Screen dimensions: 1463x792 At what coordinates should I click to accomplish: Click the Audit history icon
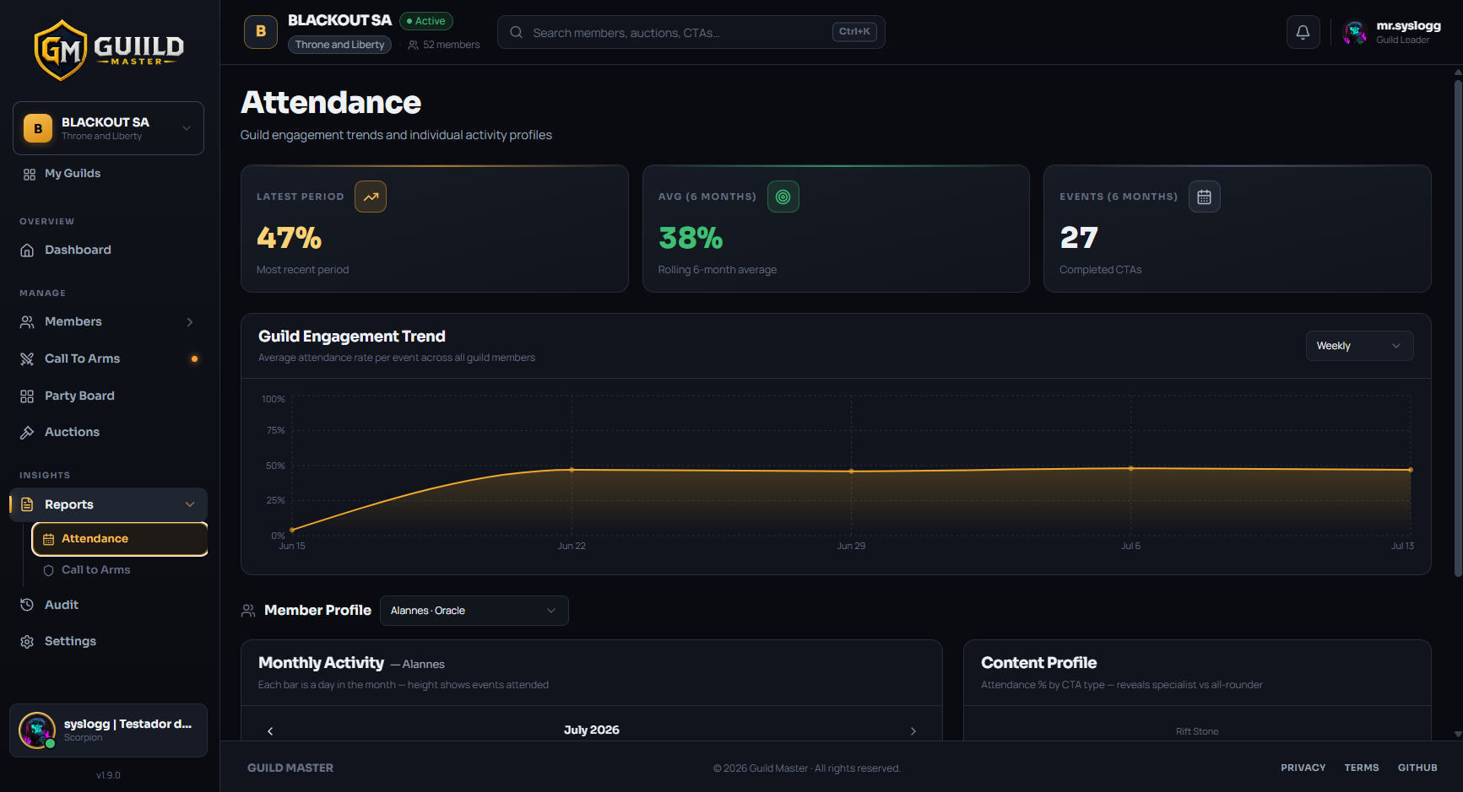click(x=27, y=605)
